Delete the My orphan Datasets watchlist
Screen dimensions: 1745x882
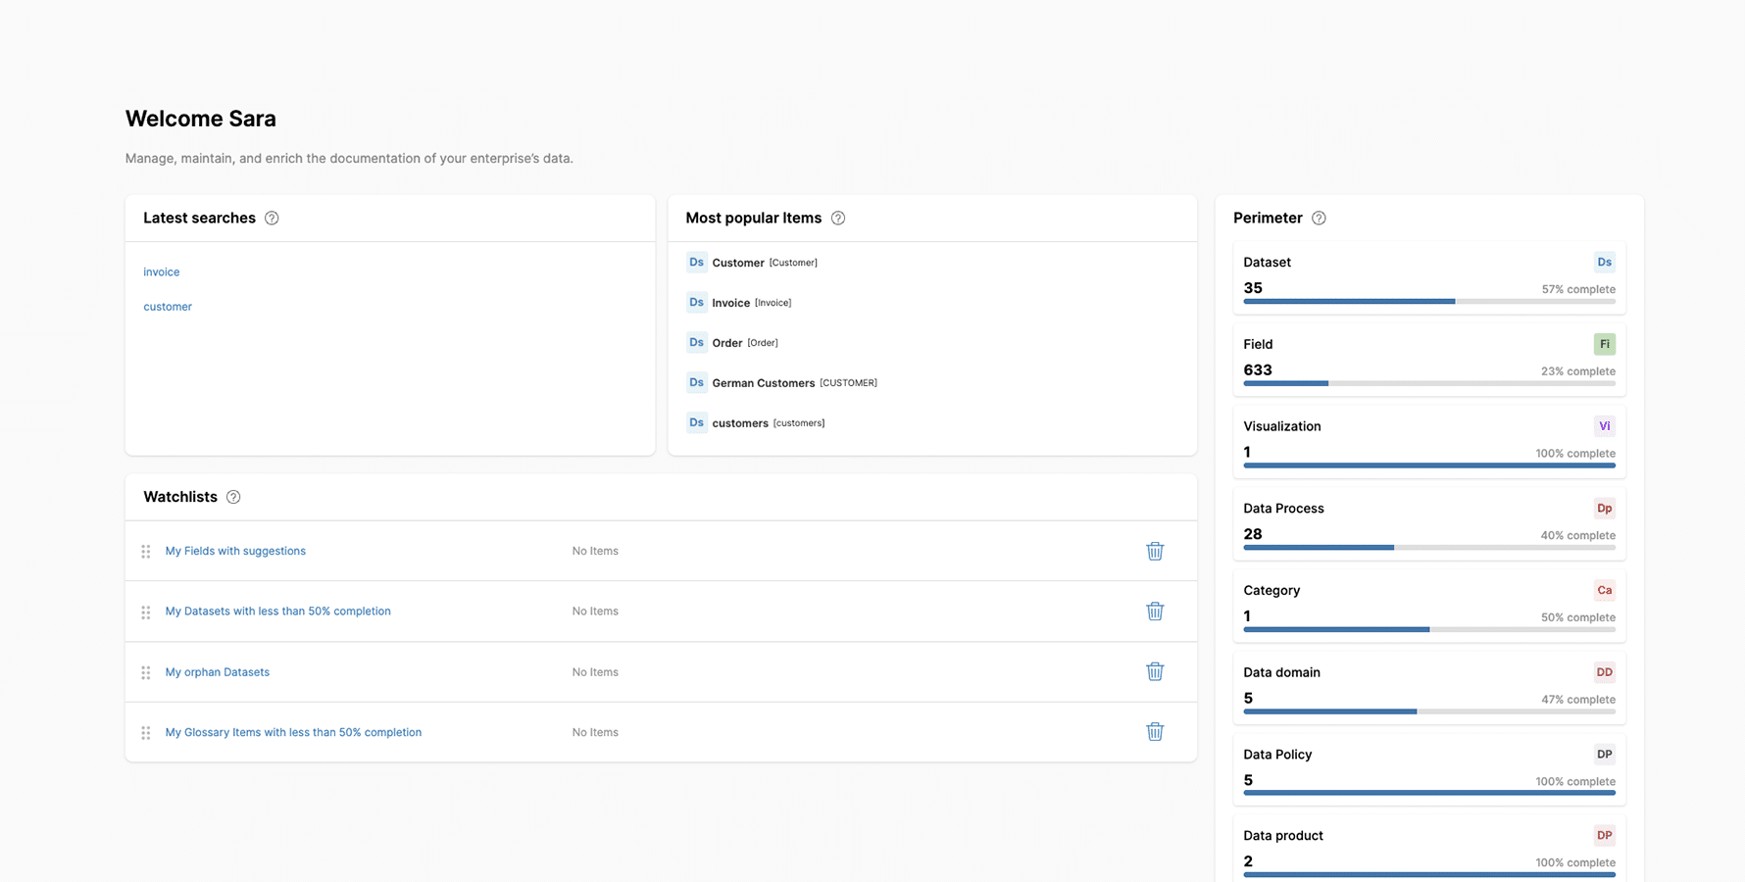click(1155, 671)
